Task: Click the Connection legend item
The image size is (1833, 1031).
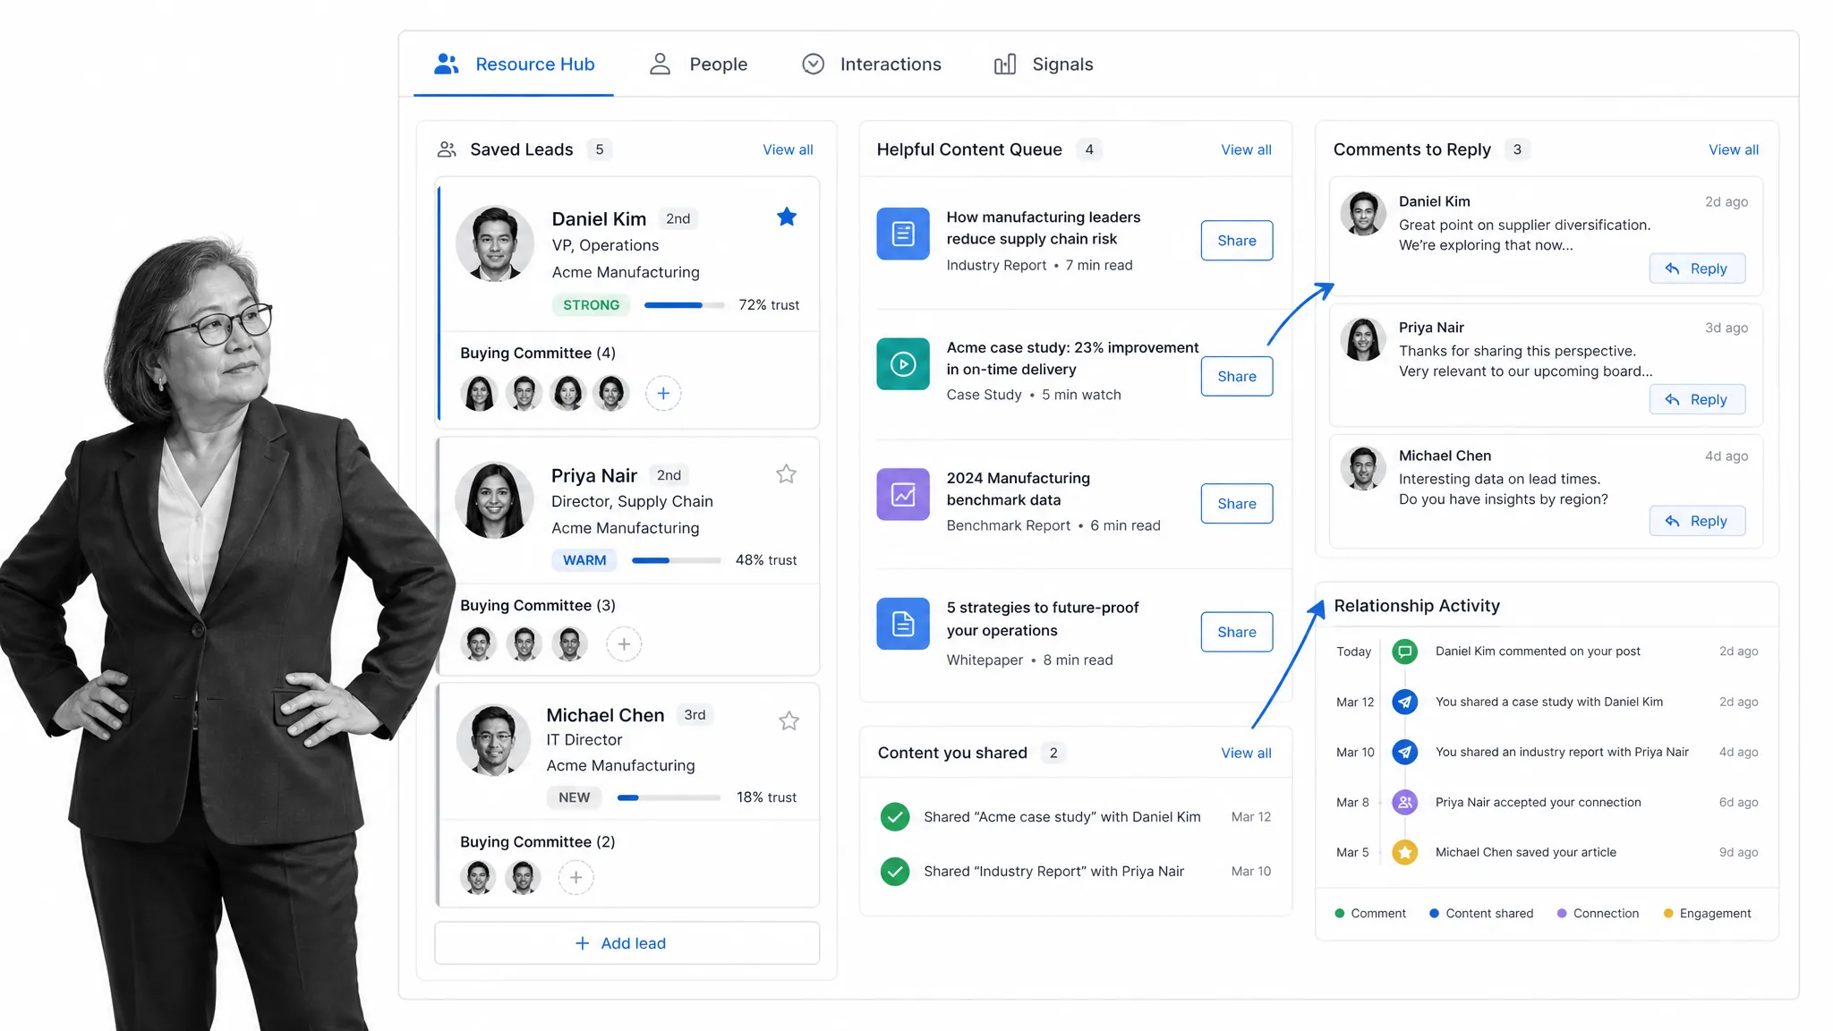Action: (x=1598, y=914)
